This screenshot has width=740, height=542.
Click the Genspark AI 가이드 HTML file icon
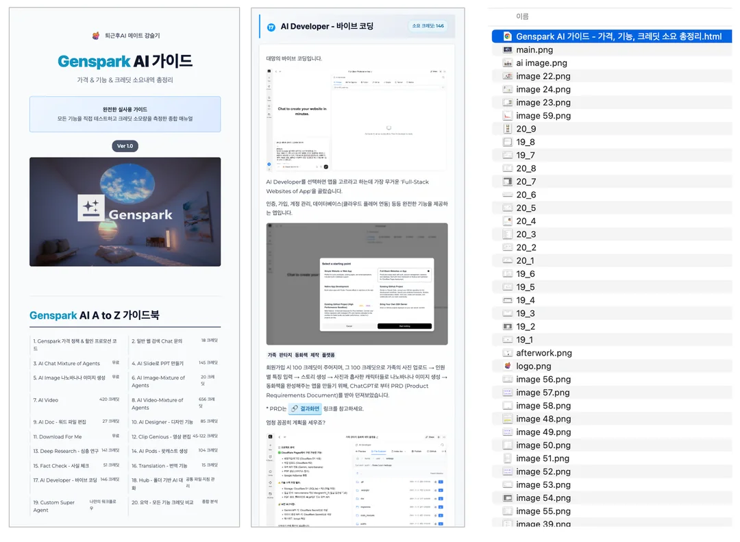(508, 36)
